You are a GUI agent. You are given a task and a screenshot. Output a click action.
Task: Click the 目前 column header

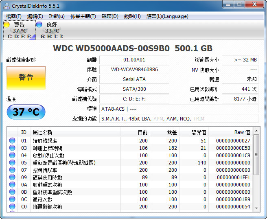136,132
